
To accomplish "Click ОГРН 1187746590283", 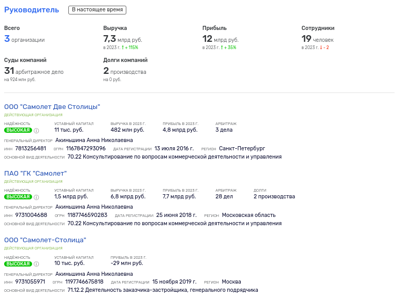I will pyautogui.click(x=87, y=215).
